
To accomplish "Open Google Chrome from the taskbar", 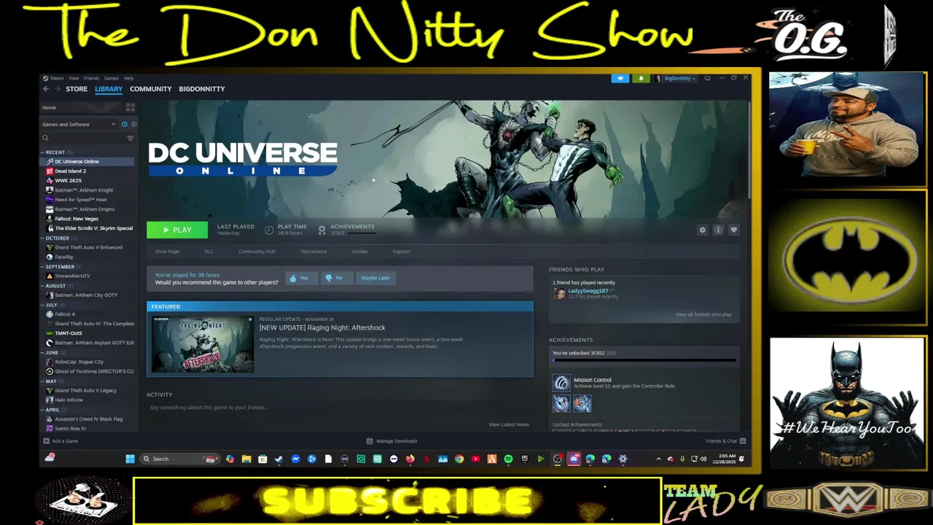I will click(459, 459).
